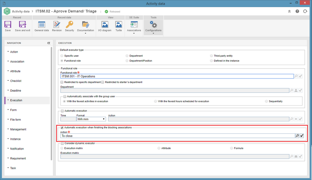Click the user icon beside Department field
This screenshot has width=312, height=180.
click(296, 91)
